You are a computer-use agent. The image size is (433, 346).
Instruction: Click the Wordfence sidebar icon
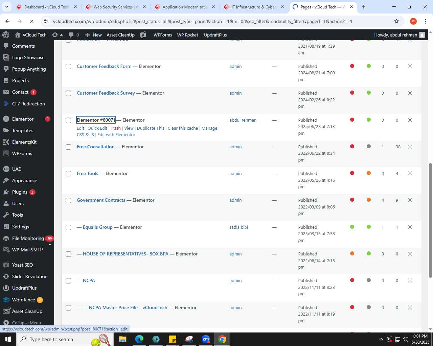(6, 300)
